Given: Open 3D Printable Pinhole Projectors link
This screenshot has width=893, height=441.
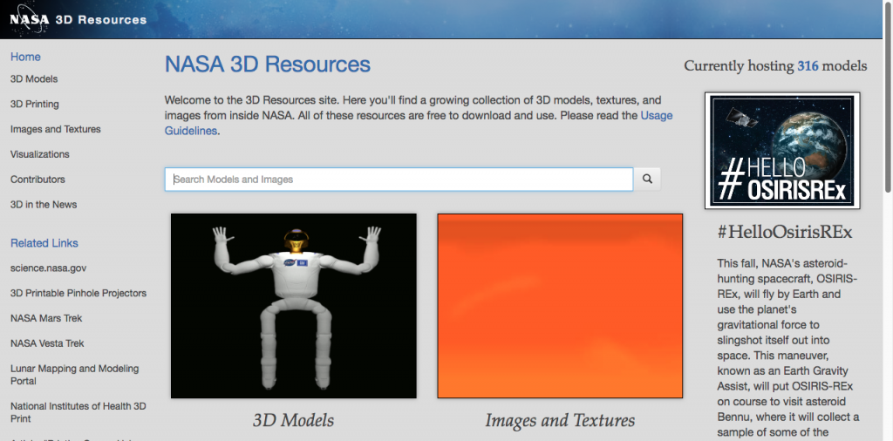Looking at the screenshot, I should (x=78, y=294).
